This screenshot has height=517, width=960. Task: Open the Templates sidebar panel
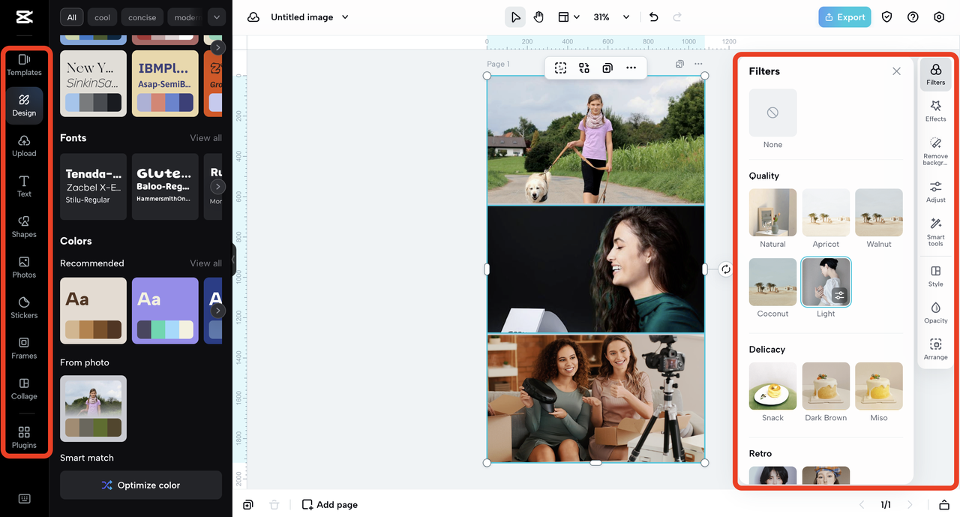24,65
